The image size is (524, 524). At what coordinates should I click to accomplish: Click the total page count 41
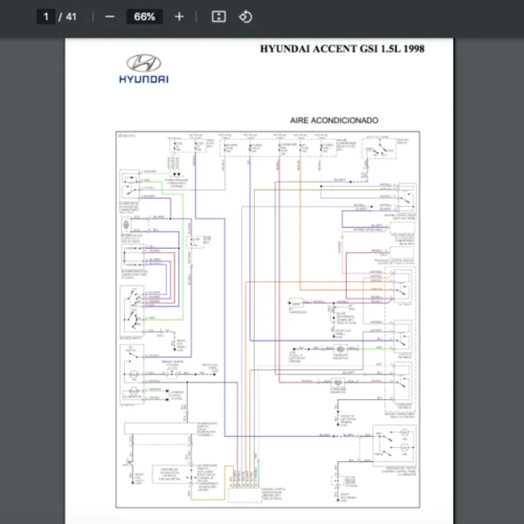pos(72,17)
